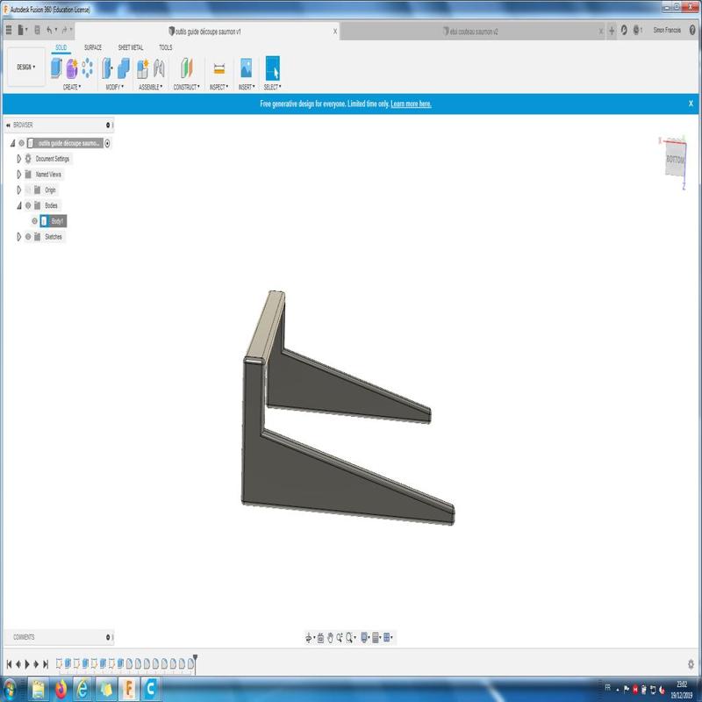Select the Measure tool icon in Inspect
Screen dimensions: 702x702
(218, 68)
